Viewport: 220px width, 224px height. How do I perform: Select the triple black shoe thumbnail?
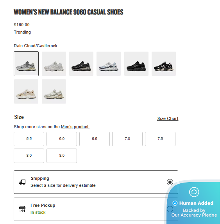coord(136,64)
